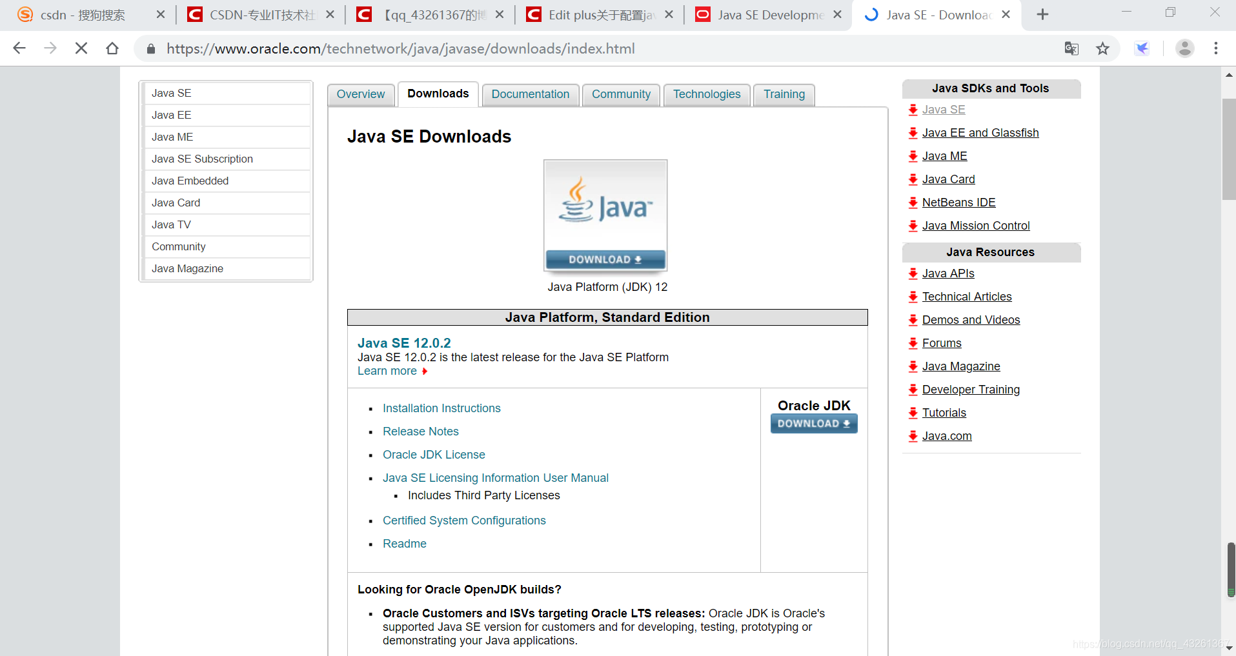Image resolution: width=1236 pixels, height=656 pixels.
Task: Close the csdn search tab
Action: pos(161,14)
